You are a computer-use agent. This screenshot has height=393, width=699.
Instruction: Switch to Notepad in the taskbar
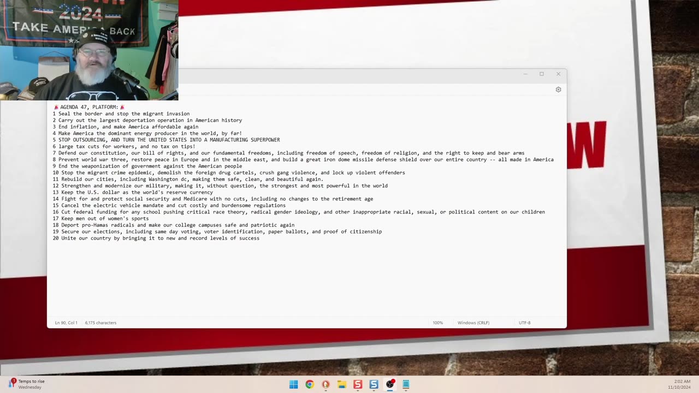tap(406, 384)
